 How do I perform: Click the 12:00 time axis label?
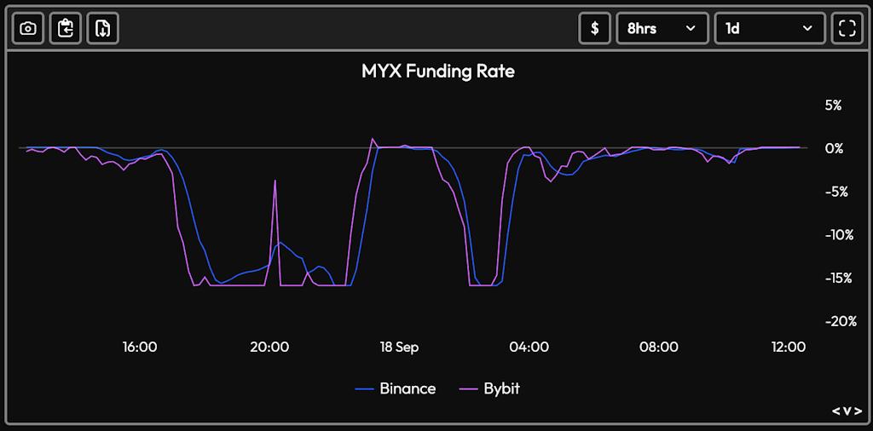click(x=789, y=347)
